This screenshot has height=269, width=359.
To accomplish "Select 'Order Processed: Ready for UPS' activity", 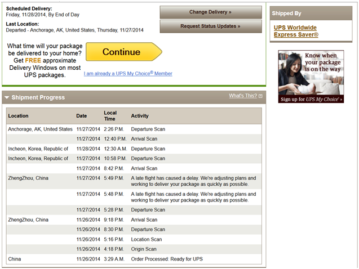I will coord(167,259).
